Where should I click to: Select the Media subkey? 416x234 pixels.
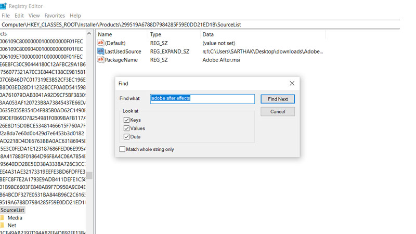[15, 218]
